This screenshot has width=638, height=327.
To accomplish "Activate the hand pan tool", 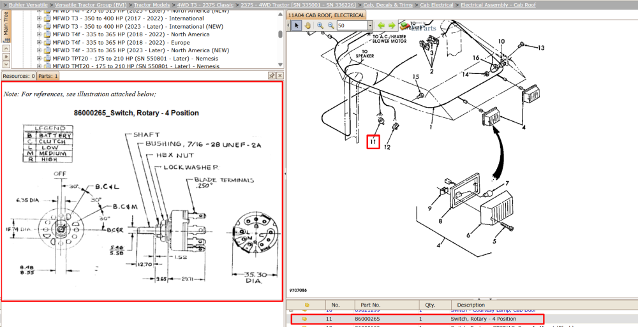I will [308, 25].
